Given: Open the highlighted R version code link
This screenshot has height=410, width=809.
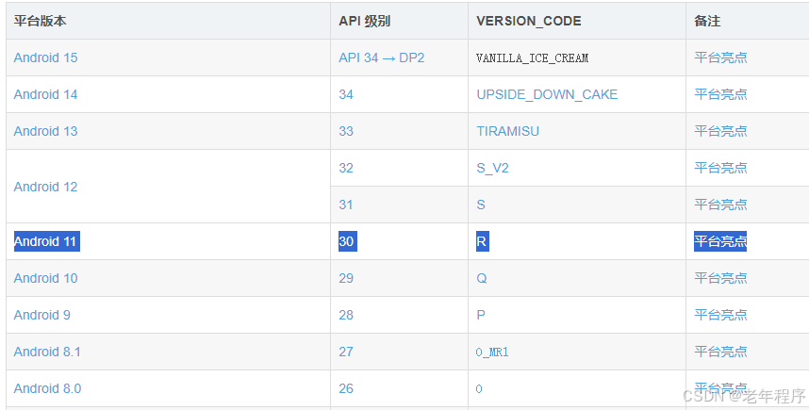Looking at the screenshot, I should click(x=482, y=241).
